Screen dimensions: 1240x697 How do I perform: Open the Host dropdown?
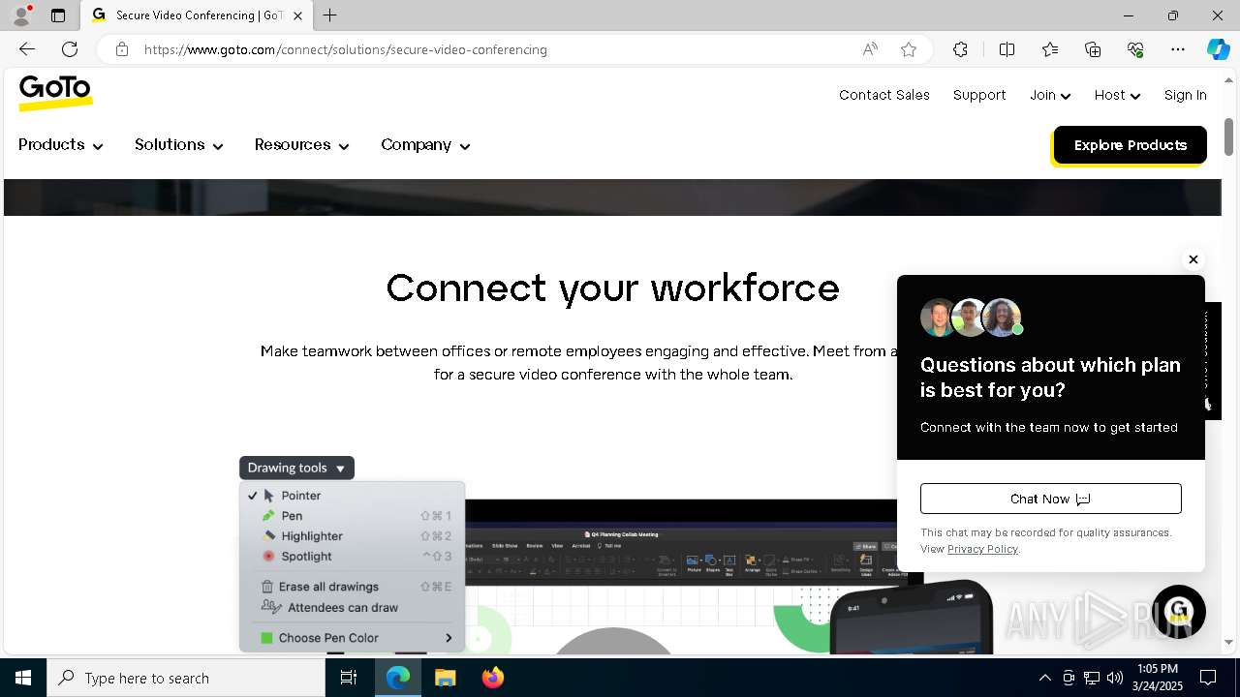click(x=1117, y=95)
